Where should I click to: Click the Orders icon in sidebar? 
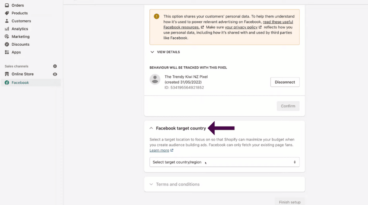click(x=7, y=5)
